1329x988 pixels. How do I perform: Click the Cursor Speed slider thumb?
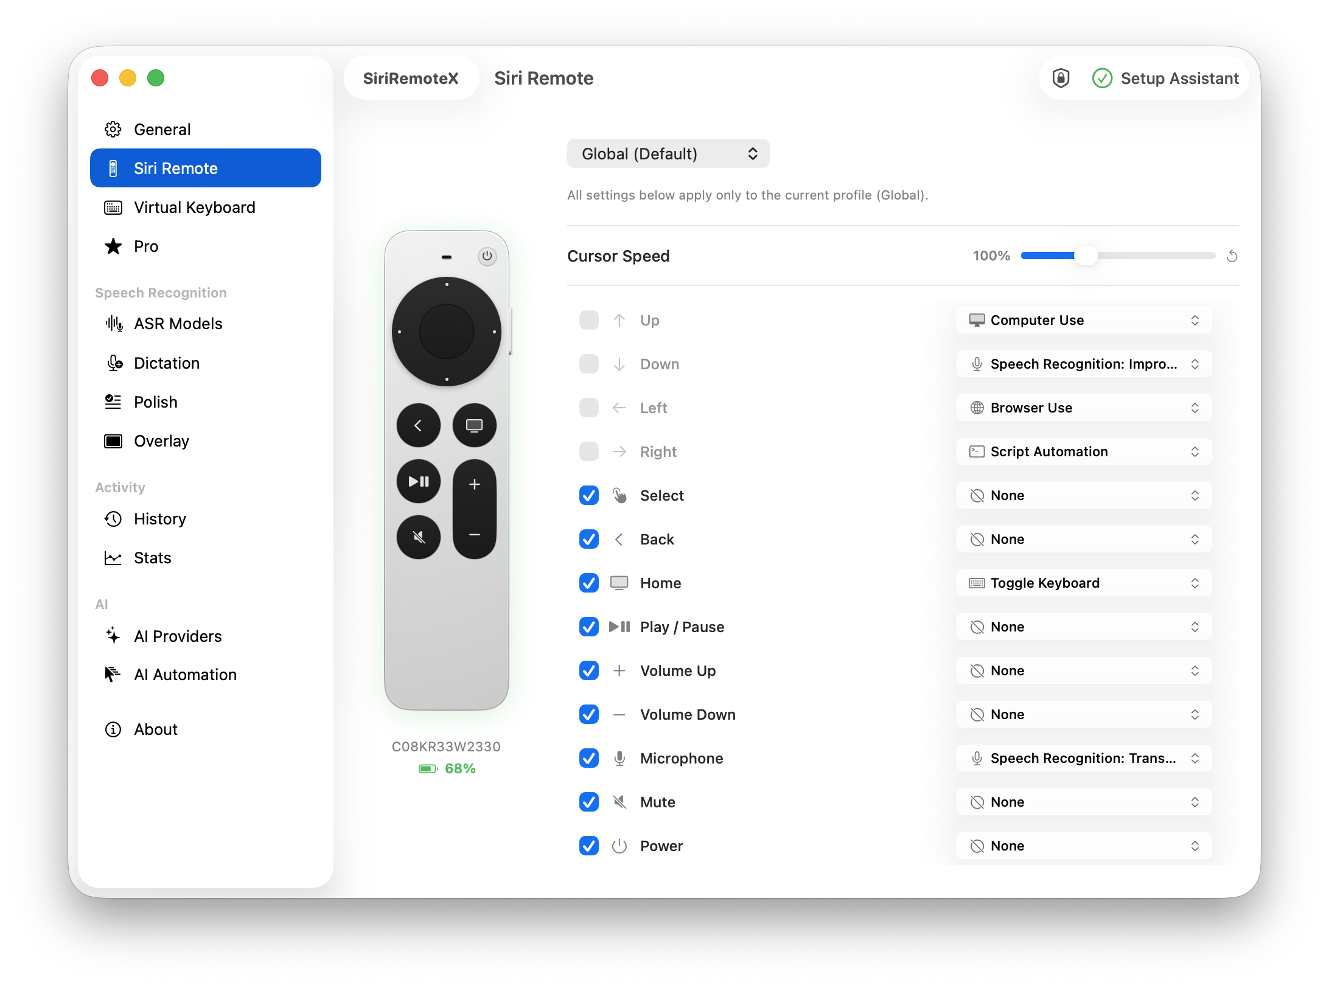click(1085, 256)
